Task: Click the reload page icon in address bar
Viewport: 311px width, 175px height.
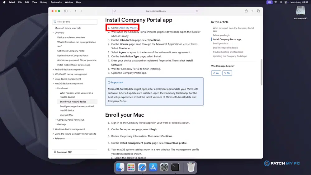Action: coord(197,11)
